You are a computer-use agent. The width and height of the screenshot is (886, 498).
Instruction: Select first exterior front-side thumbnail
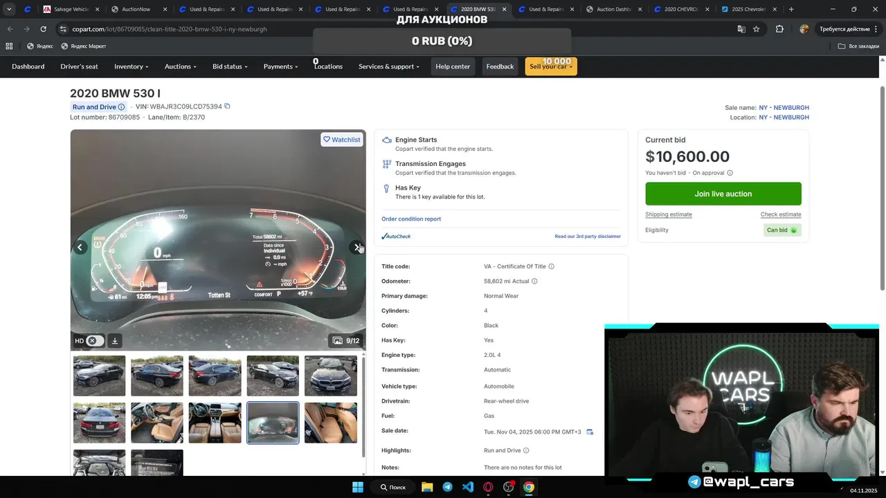point(100,376)
